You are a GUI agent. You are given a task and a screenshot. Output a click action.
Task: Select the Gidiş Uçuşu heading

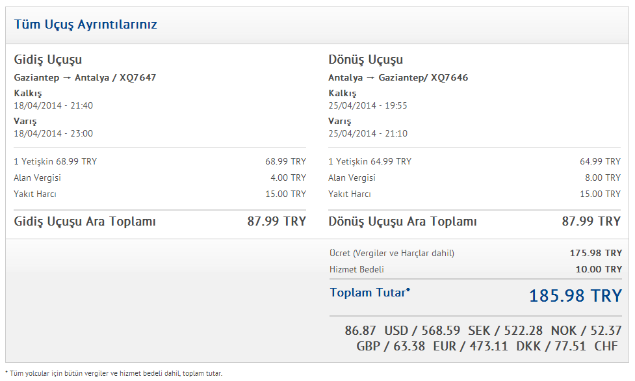click(x=48, y=60)
